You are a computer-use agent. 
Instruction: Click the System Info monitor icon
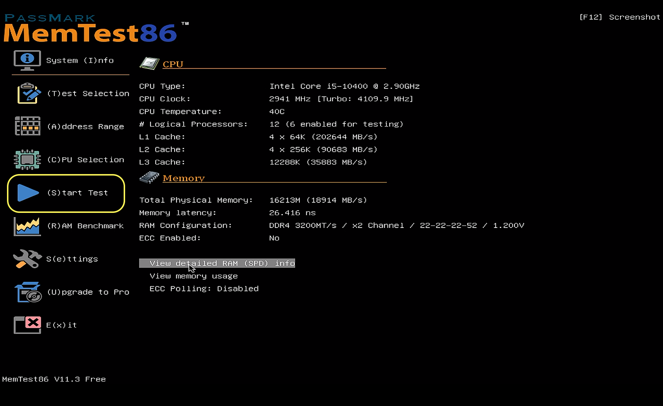pos(26,60)
